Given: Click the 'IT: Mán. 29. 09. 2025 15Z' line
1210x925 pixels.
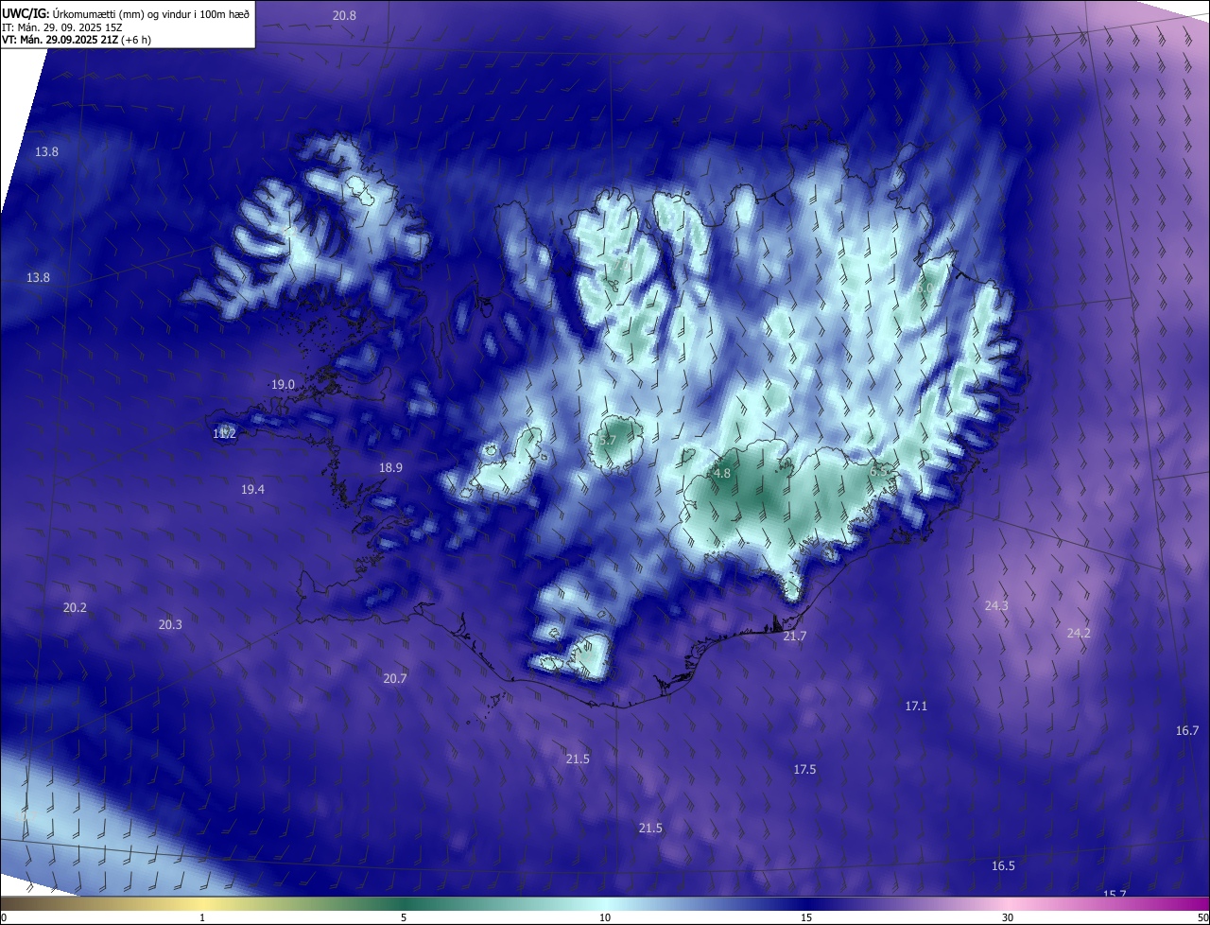Looking at the screenshot, I should 62,27.
